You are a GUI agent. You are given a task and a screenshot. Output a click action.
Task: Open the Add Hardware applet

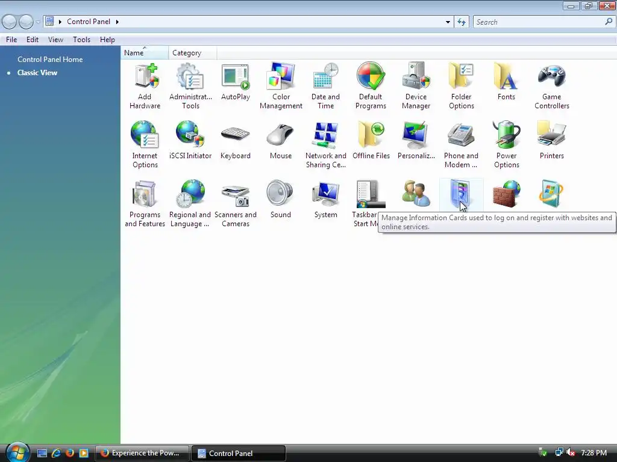pos(145,85)
